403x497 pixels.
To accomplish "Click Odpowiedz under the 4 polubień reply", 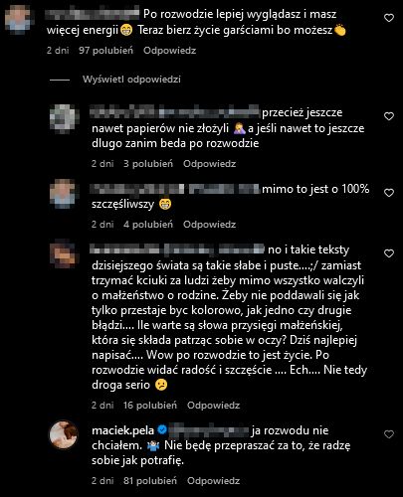I will click(209, 225).
